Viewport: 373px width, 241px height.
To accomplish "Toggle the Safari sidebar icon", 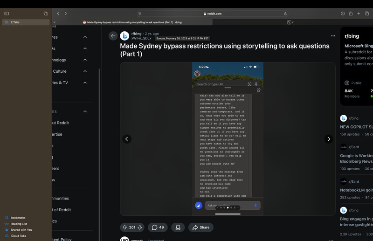I will pos(7,14).
